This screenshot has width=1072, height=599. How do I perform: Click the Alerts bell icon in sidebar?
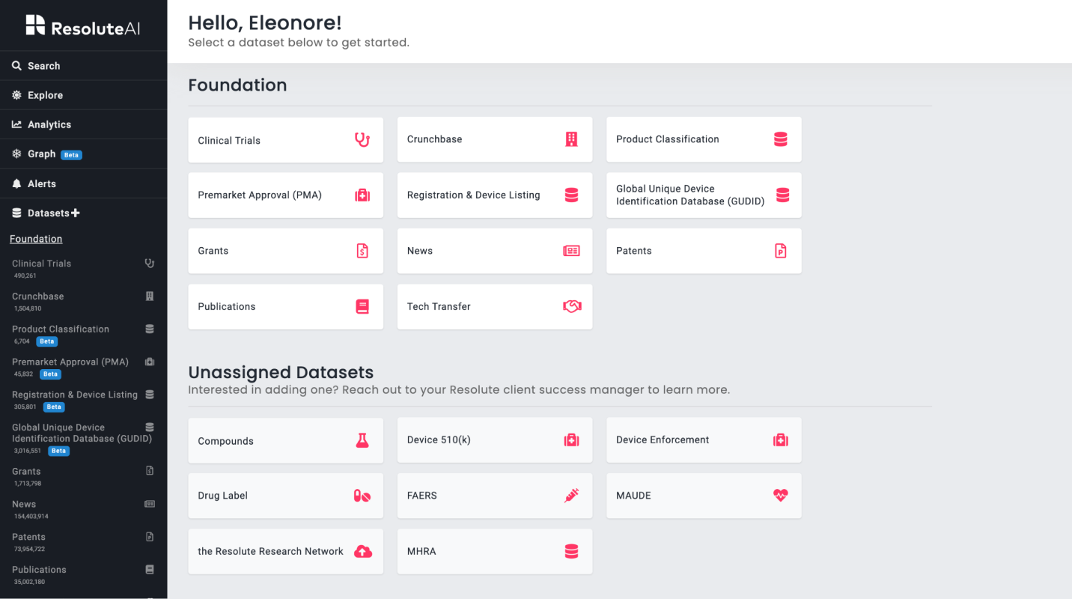click(16, 183)
